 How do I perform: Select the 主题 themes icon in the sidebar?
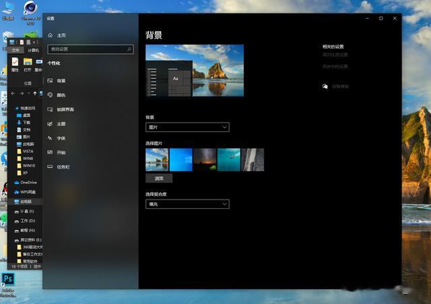point(50,124)
